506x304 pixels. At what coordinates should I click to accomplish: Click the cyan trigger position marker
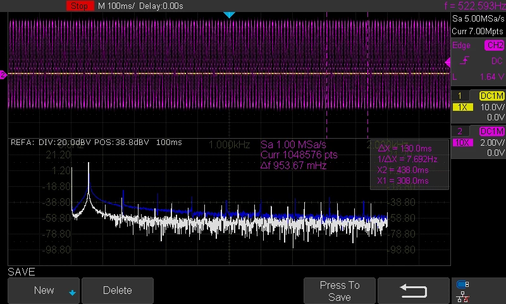click(229, 15)
